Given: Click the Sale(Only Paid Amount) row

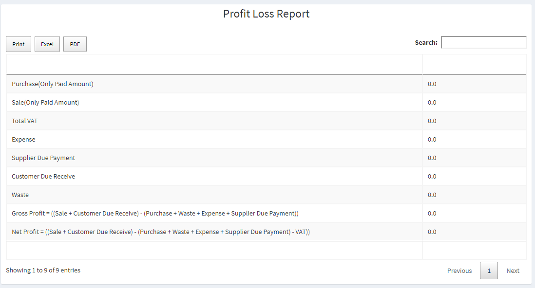Looking at the screenshot, I should click(x=266, y=102).
